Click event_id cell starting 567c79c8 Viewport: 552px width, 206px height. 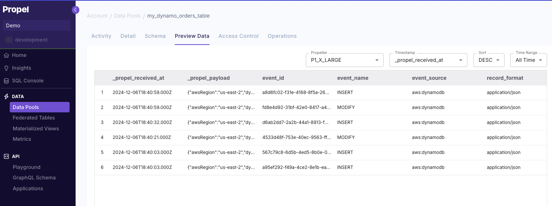[x=297, y=152]
